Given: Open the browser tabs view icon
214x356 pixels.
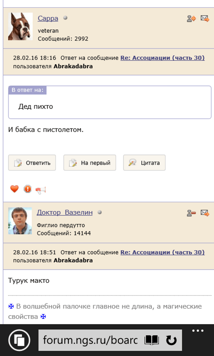Looking at the screenshot, I should [19, 340].
